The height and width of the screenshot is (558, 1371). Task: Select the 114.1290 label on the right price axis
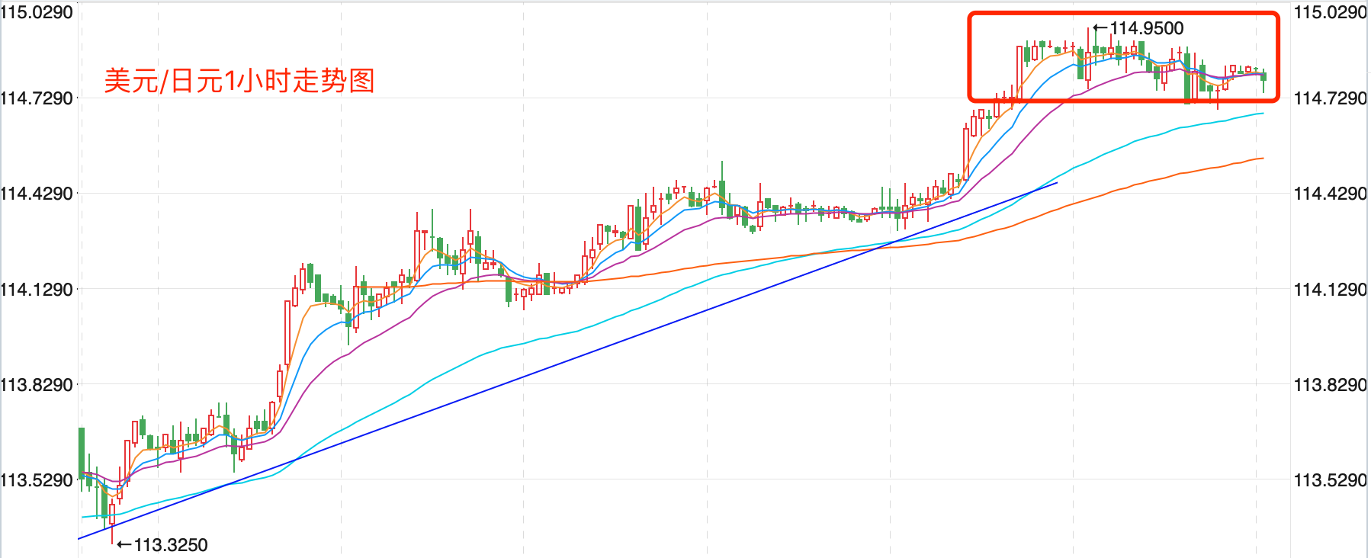click(x=1331, y=290)
